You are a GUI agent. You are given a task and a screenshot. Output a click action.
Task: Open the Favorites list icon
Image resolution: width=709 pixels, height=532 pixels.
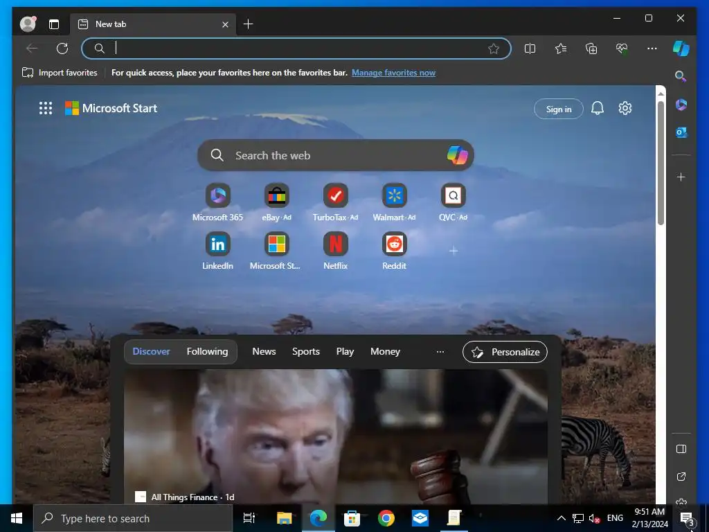(x=561, y=48)
